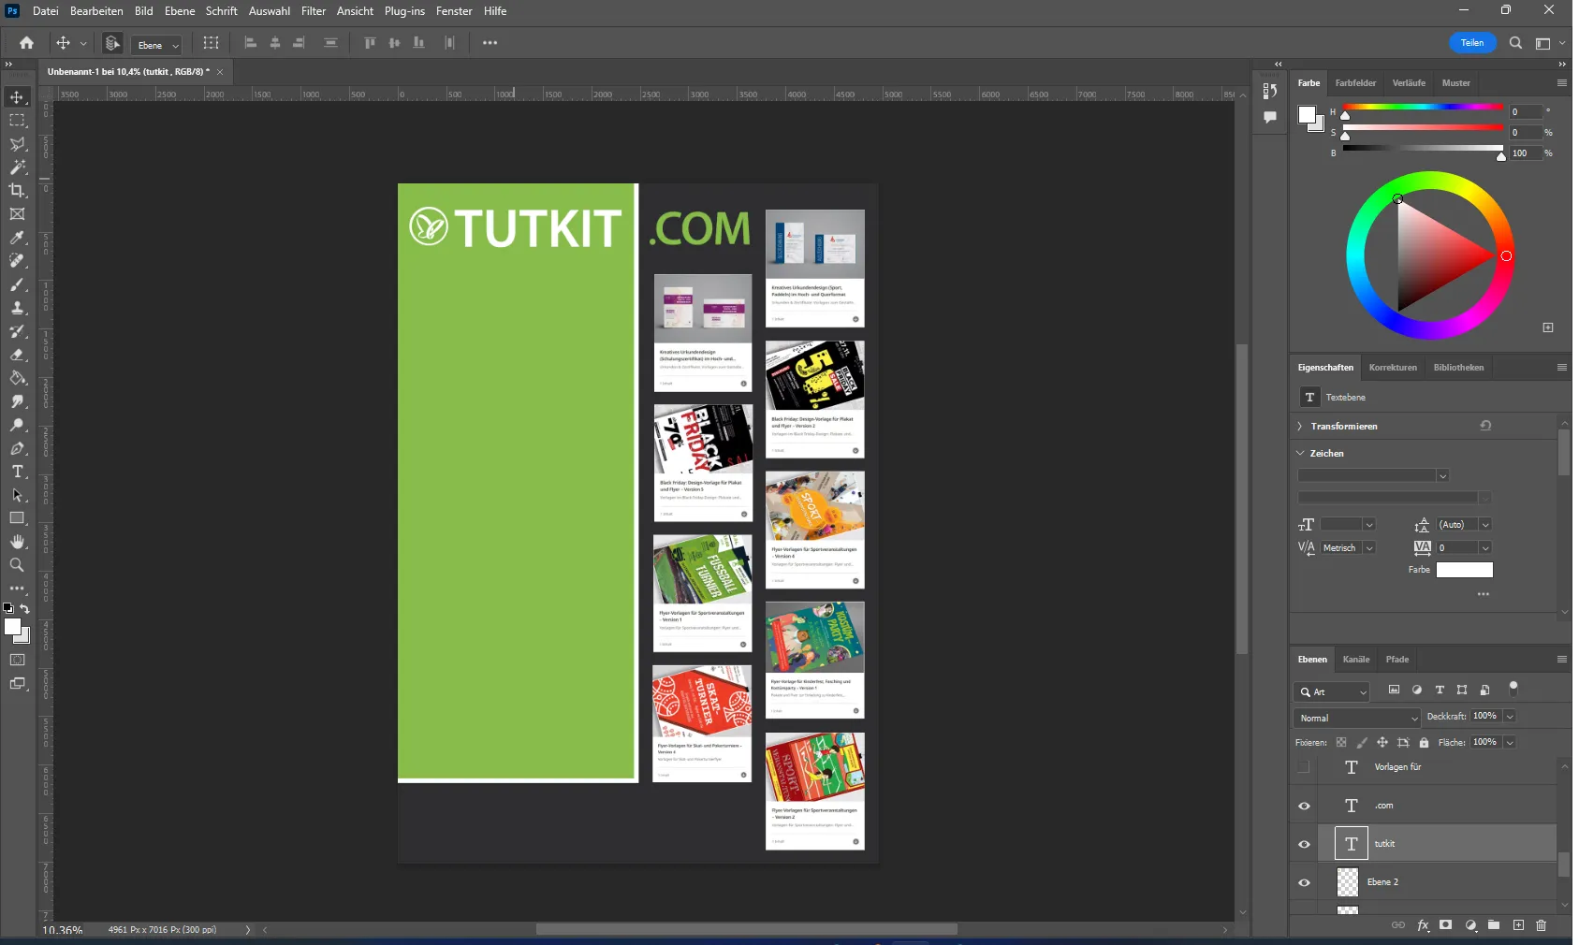Screen dimensions: 1579x945
Task: Toggle auto-select layer checkbox
Action: (111, 43)
